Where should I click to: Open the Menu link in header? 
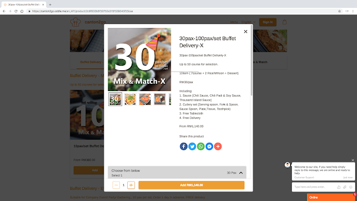pos(234,22)
